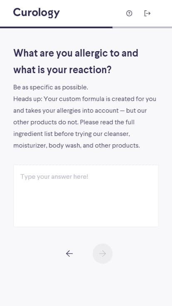Click the "ingredient list" phrase in notice
The height and width of the screenshot is (306, 172).
33,134
